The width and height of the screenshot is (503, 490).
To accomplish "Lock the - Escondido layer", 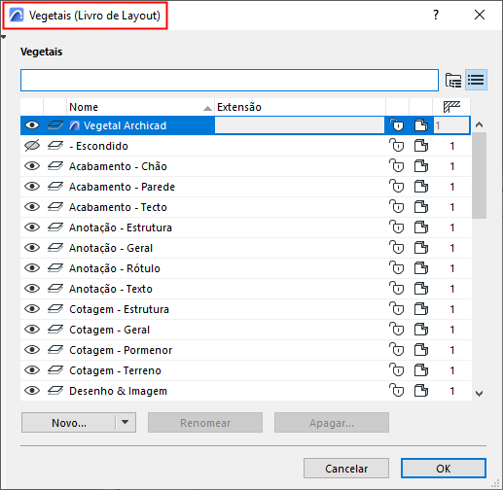I will pos(397,146).
